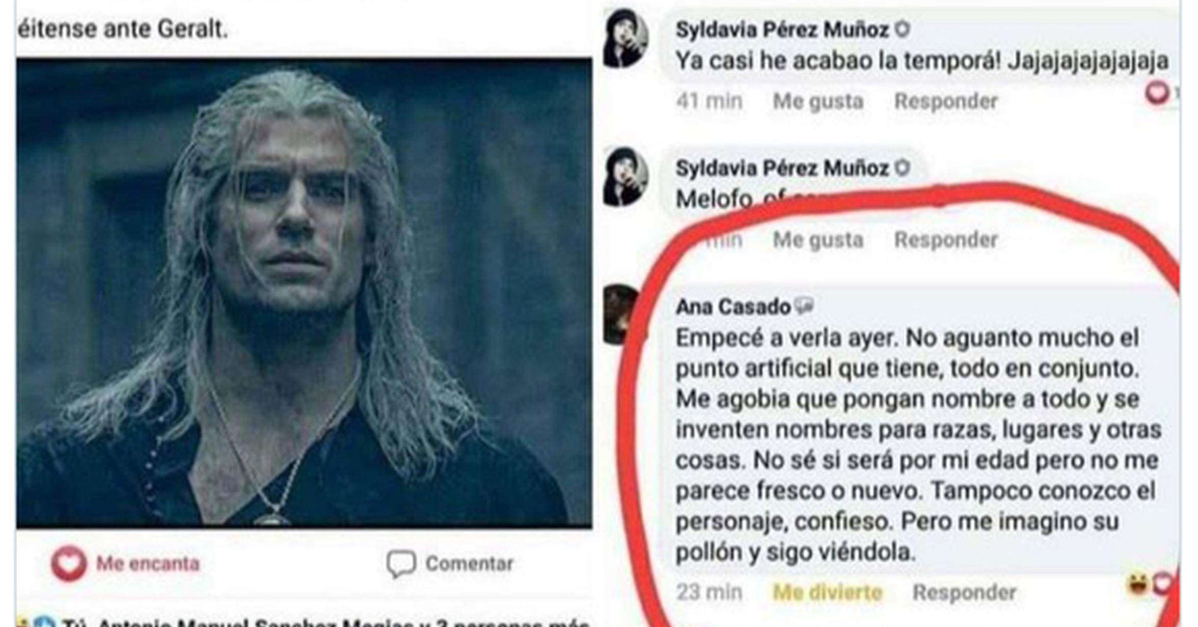Click badge icon next to Ana Casado's name
The image size is (1198, 627).
coord(804,306)
